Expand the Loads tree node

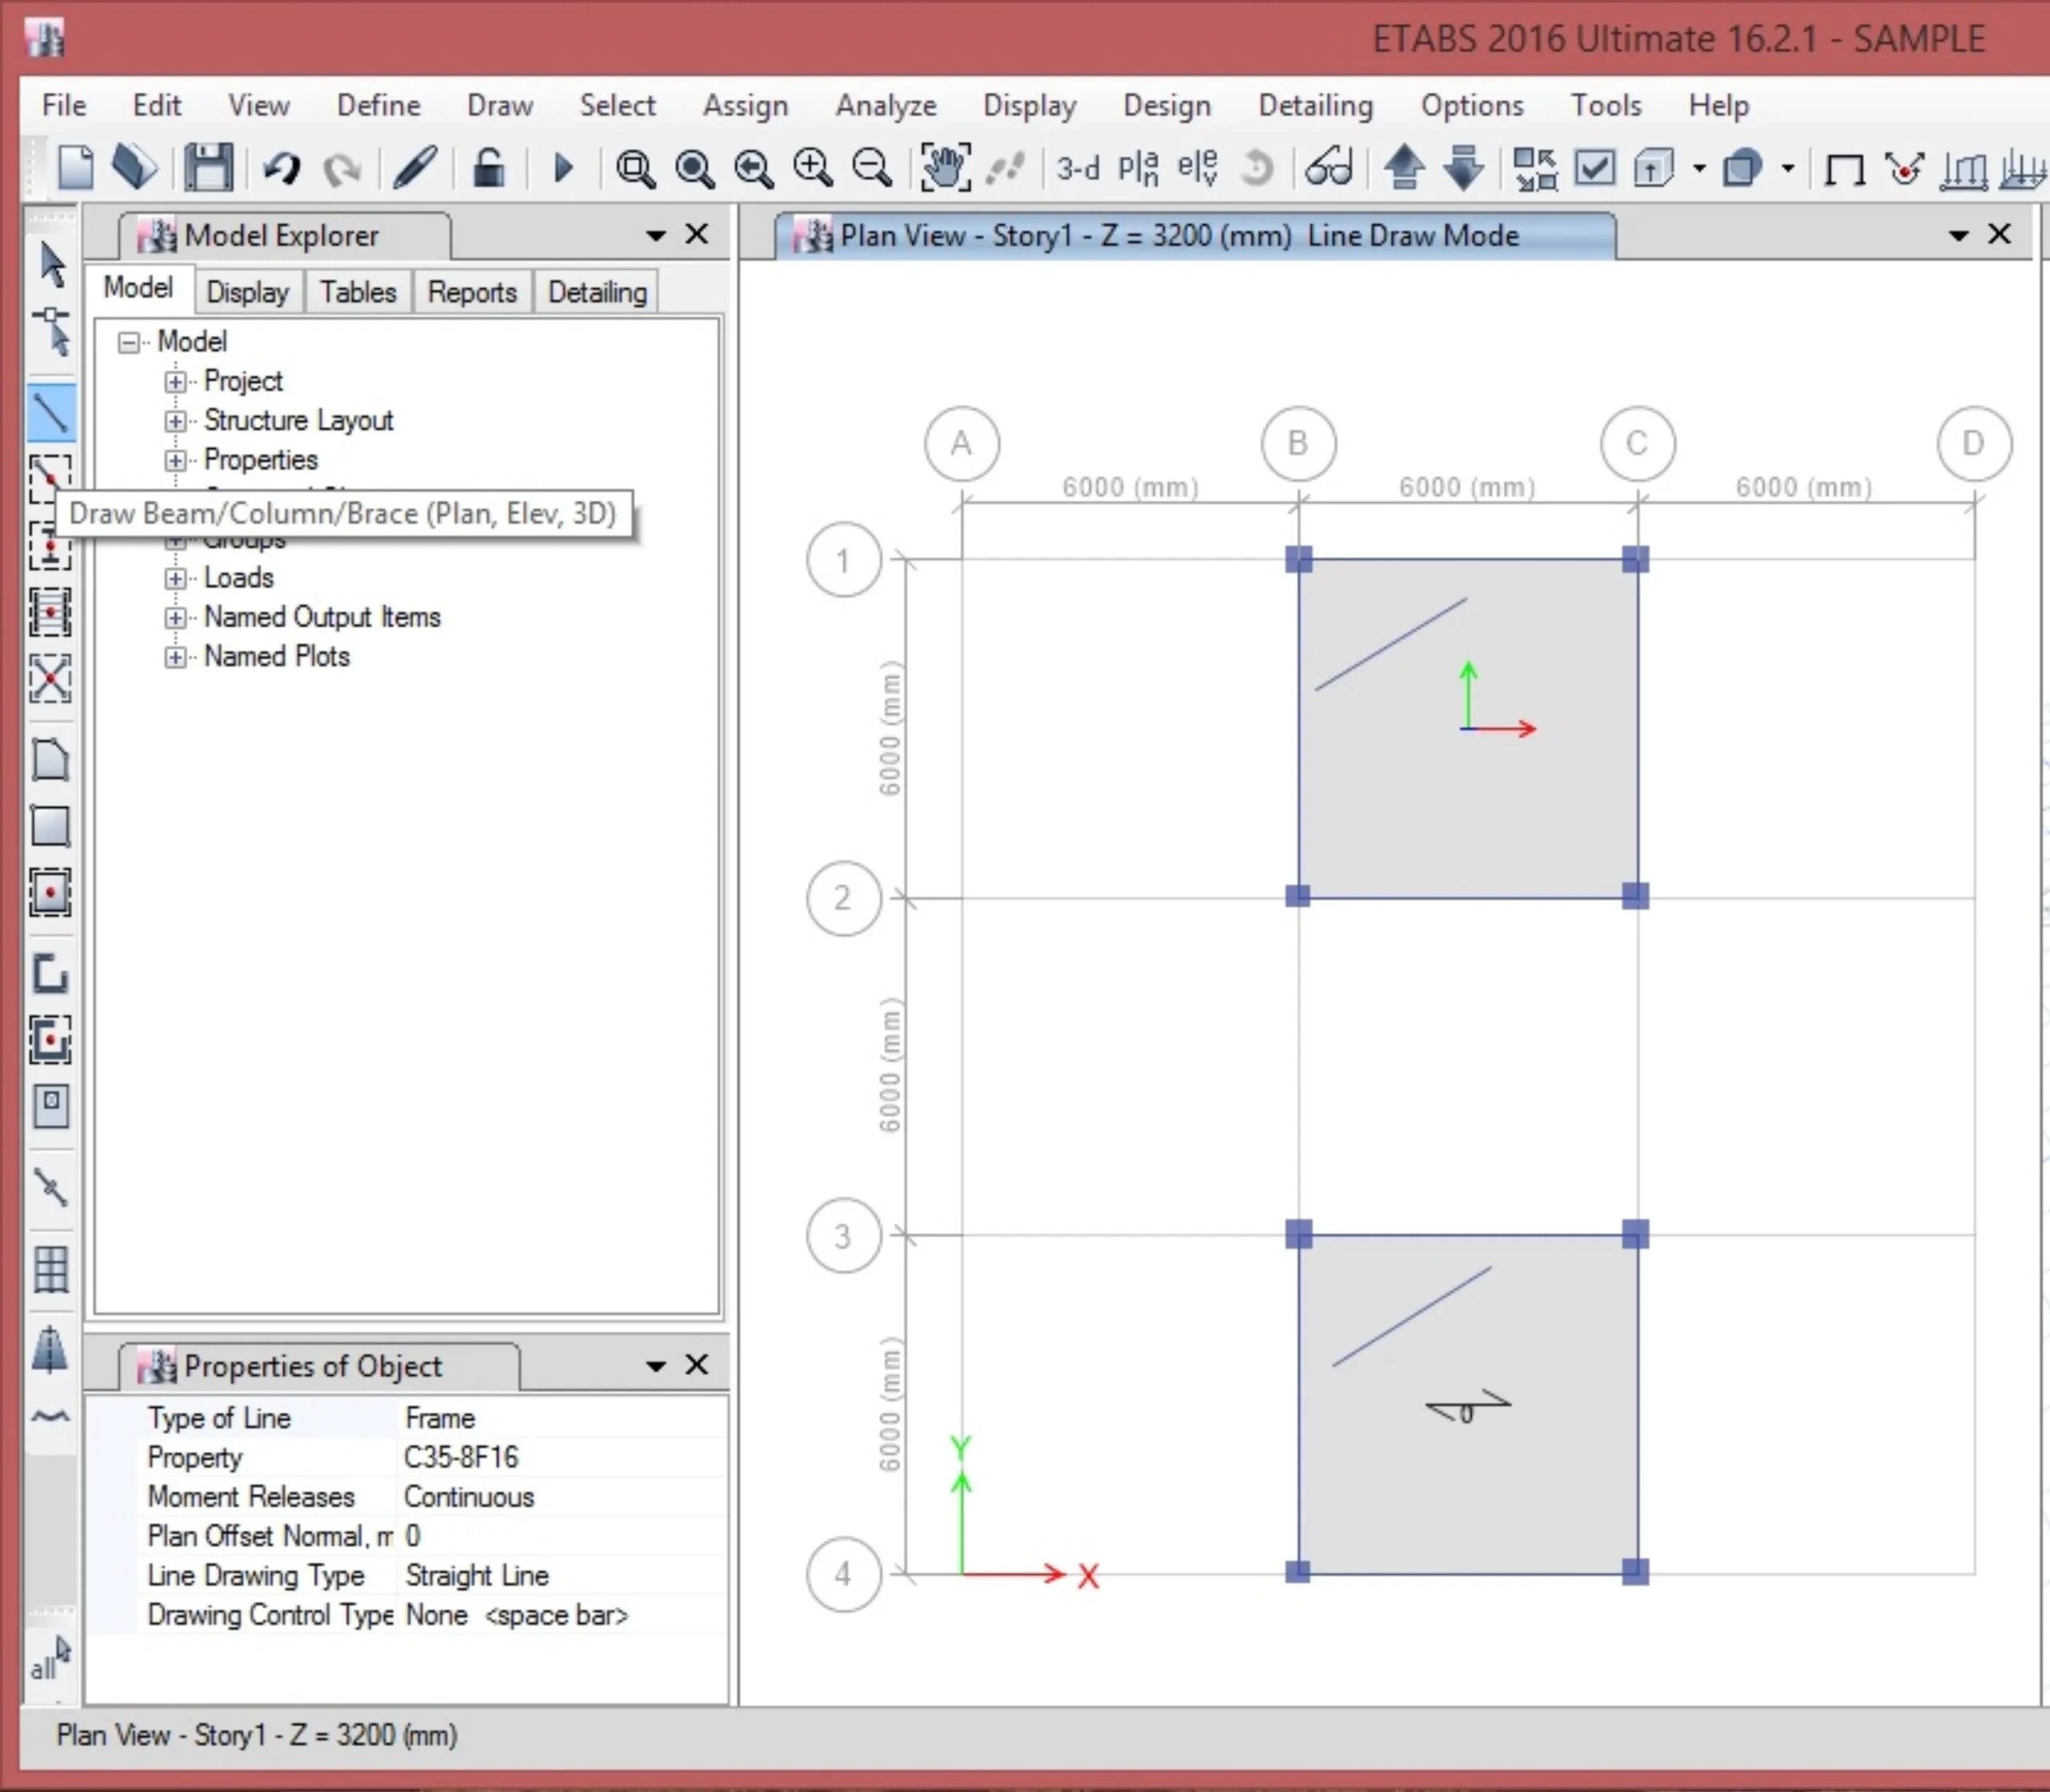point(175,578)
